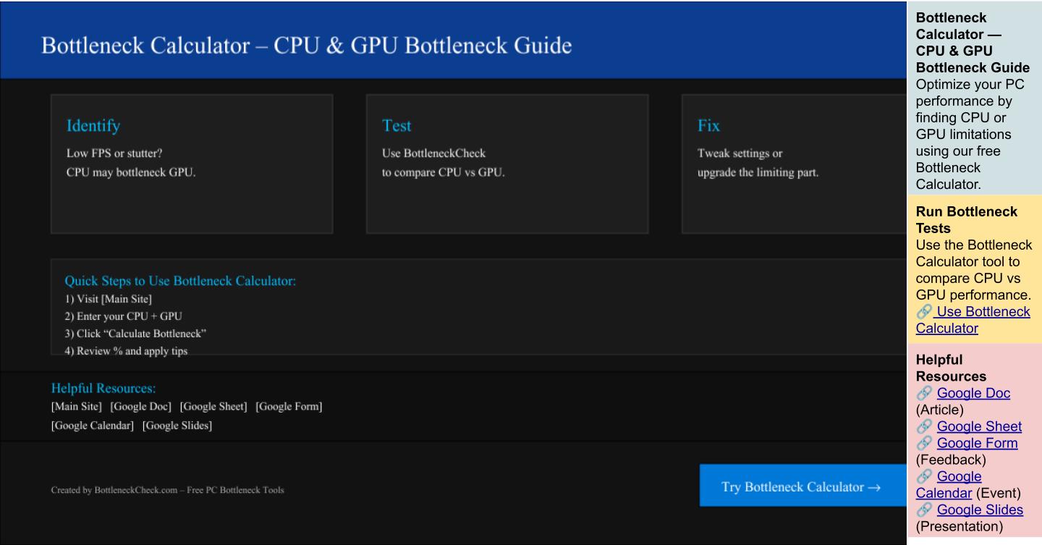The image size is (1042, 545).
Task: Click the Identify card heading
Action: [93, 126]
